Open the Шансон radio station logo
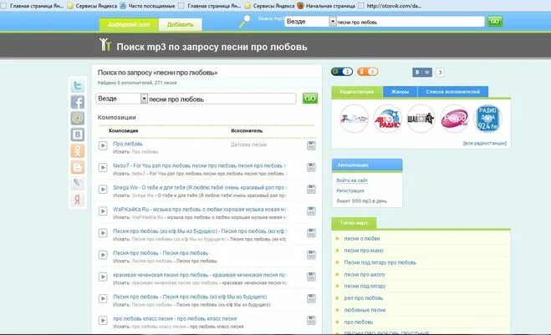Screen dimensions: 551x335 click(421, 119)
